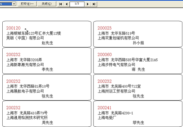
Task: Go to next page arrow
Action: pos(88,4)
